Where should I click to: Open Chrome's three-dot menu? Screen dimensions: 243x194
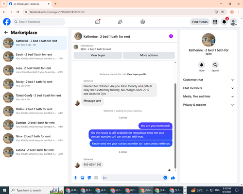(x=239, y=12)
